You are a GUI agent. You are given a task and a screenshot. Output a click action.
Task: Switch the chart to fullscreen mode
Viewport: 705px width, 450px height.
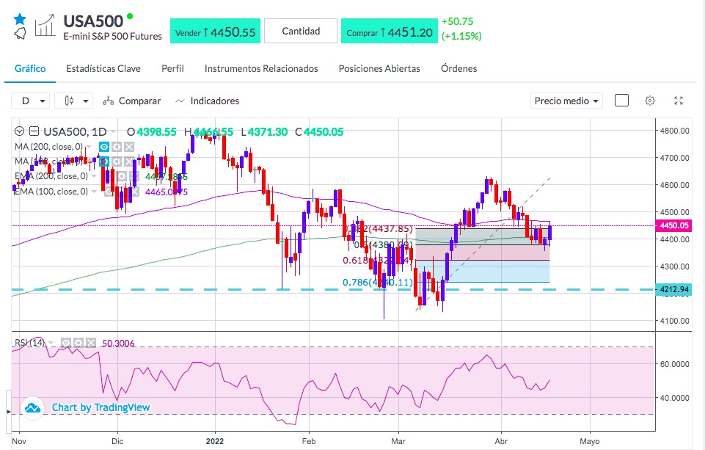(679, 101)
